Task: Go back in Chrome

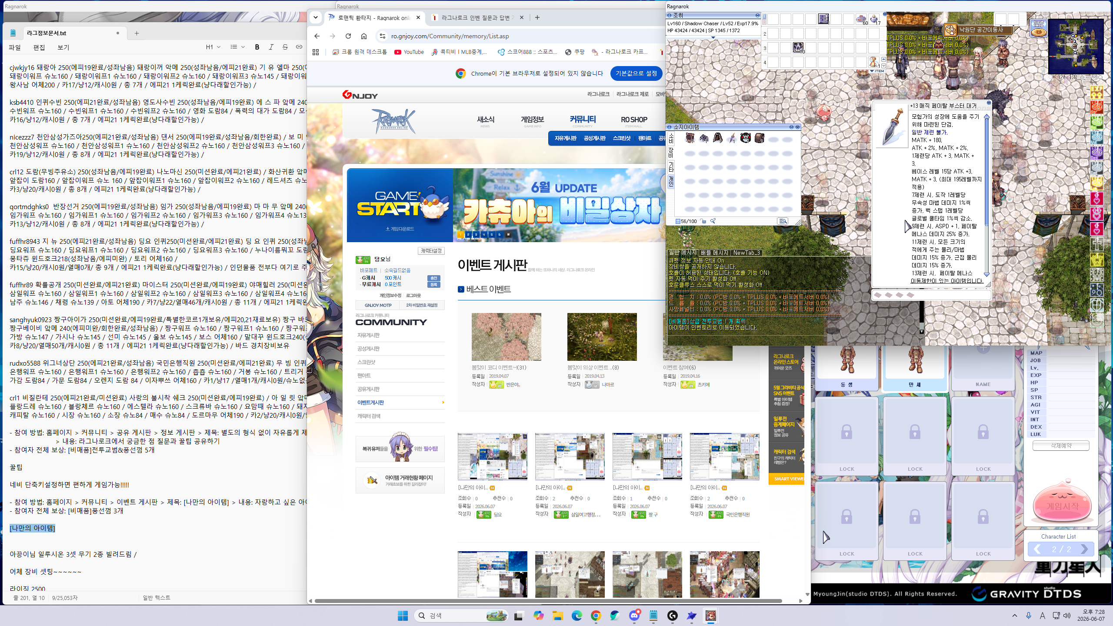Action: (317, 36)
